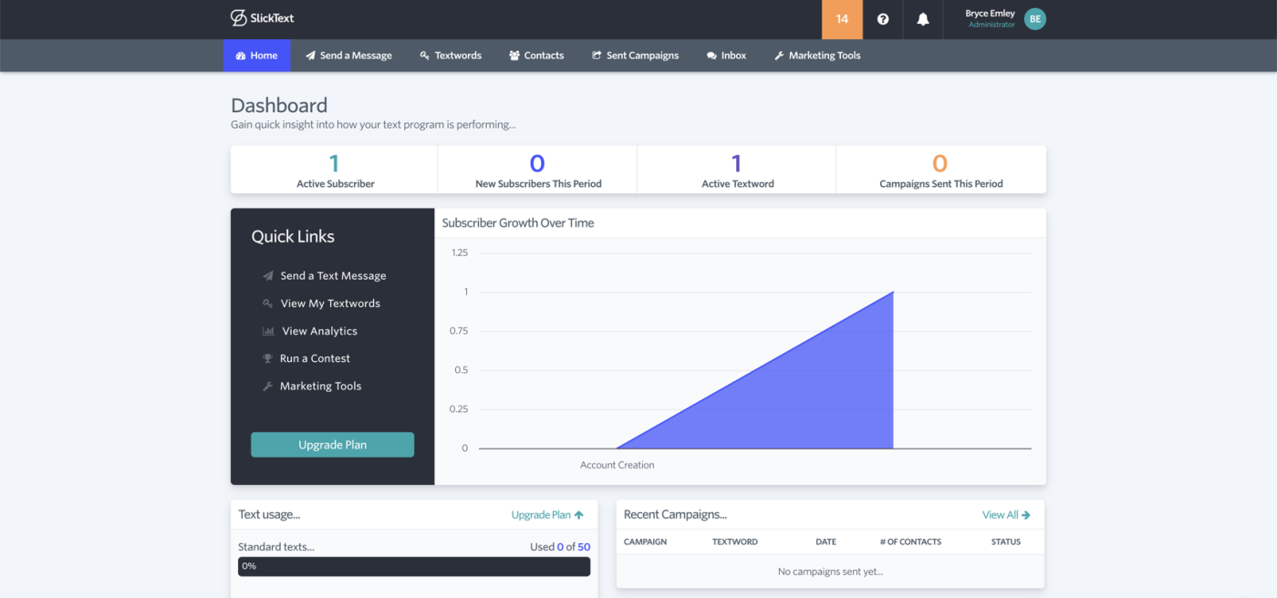The image size is (1277, 598).
Task: Click key icon beside View My Textwords
Action: tap(268, 304)
